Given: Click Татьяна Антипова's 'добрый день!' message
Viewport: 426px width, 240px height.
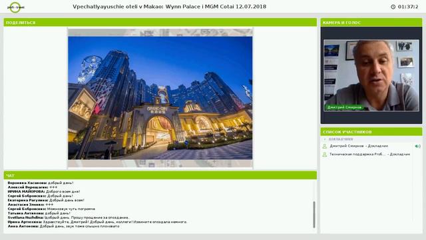Looking at the screenshot, I should point(39,213).
